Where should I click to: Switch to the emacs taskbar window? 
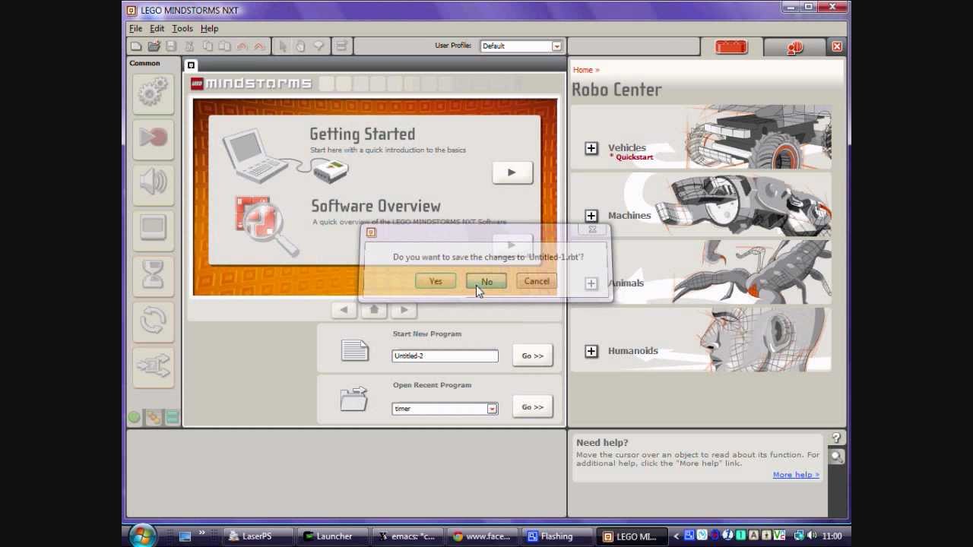pos(408,536)
